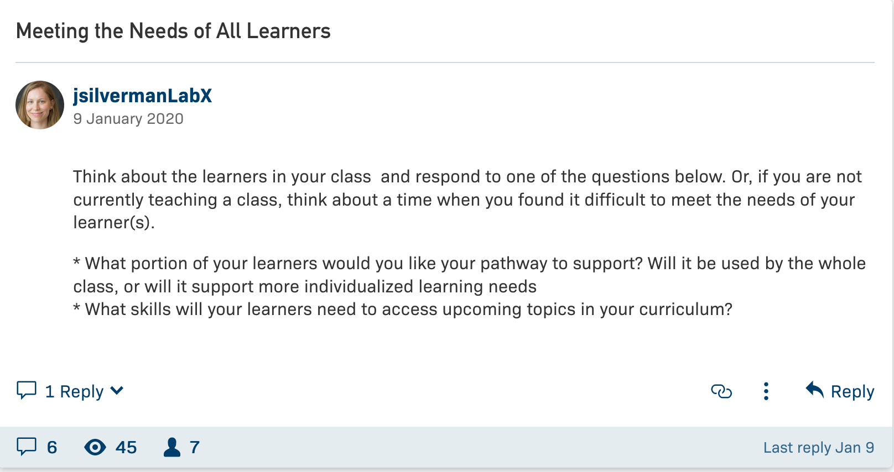Click the view count number 45

coord(126,447)
